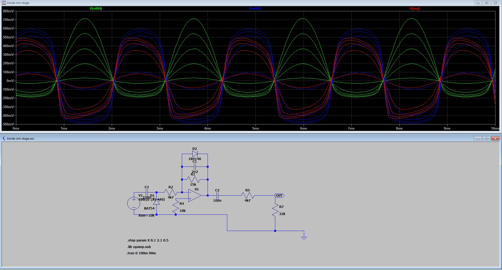The image size is (502, 270).
Task: Close the triode sim stage.asc schematic window
Action: [x=495, y=138]
